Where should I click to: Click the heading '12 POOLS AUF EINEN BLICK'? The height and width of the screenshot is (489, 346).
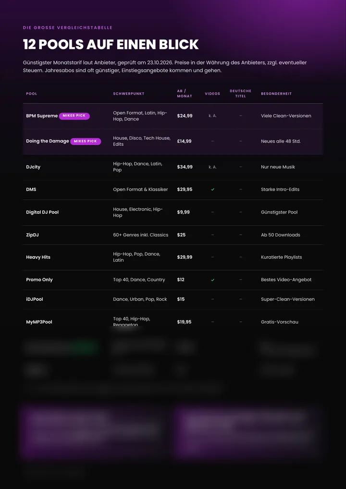111,45
